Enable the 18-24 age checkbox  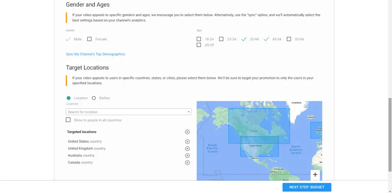[199, 39]
